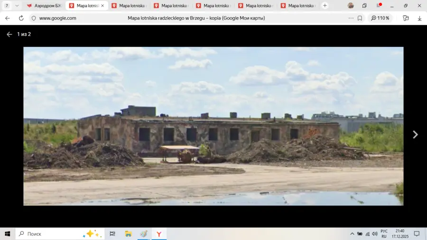Open the Yandex browser hamburger menu
Viewport: 427px width, 240px height.
coord(379,6)
